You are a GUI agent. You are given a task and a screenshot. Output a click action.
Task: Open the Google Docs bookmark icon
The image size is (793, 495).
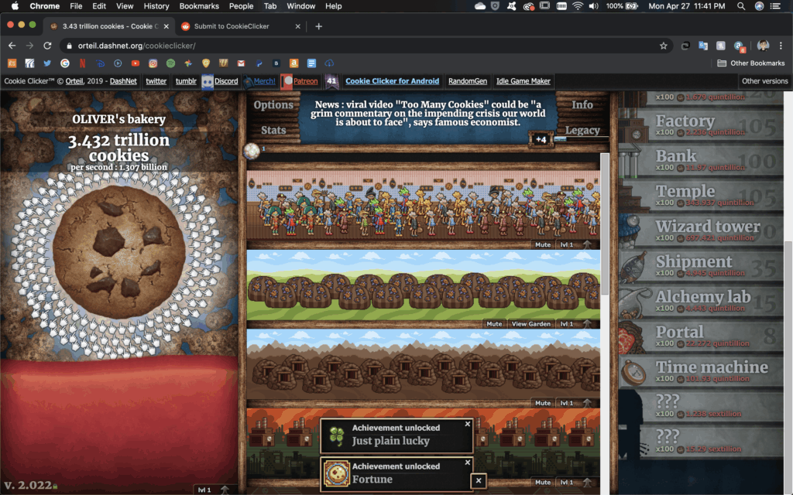[x=311, y=63]
